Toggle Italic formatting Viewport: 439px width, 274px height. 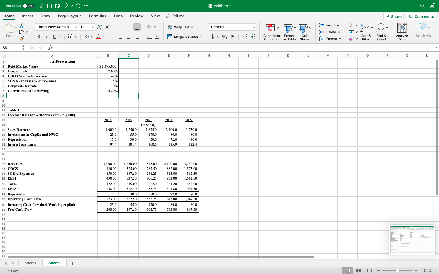[46, 37]
